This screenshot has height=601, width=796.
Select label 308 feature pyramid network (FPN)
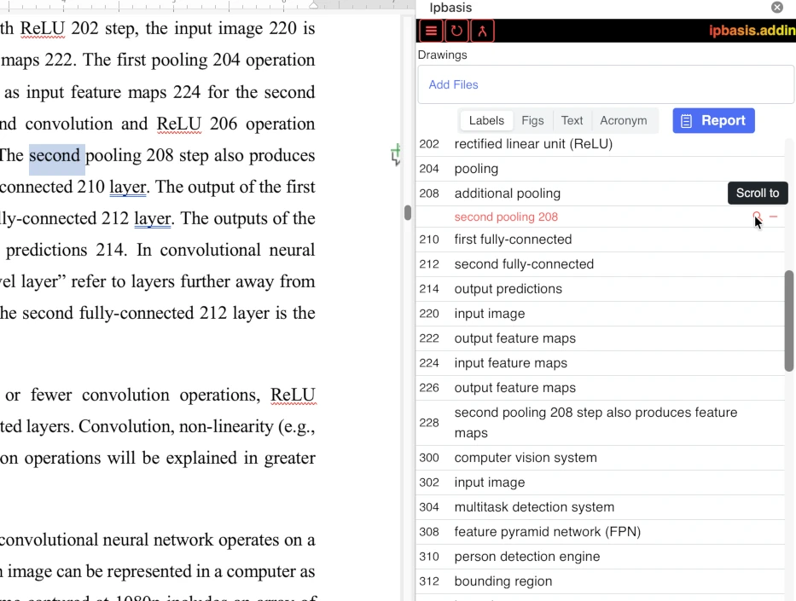pos(547,532)
